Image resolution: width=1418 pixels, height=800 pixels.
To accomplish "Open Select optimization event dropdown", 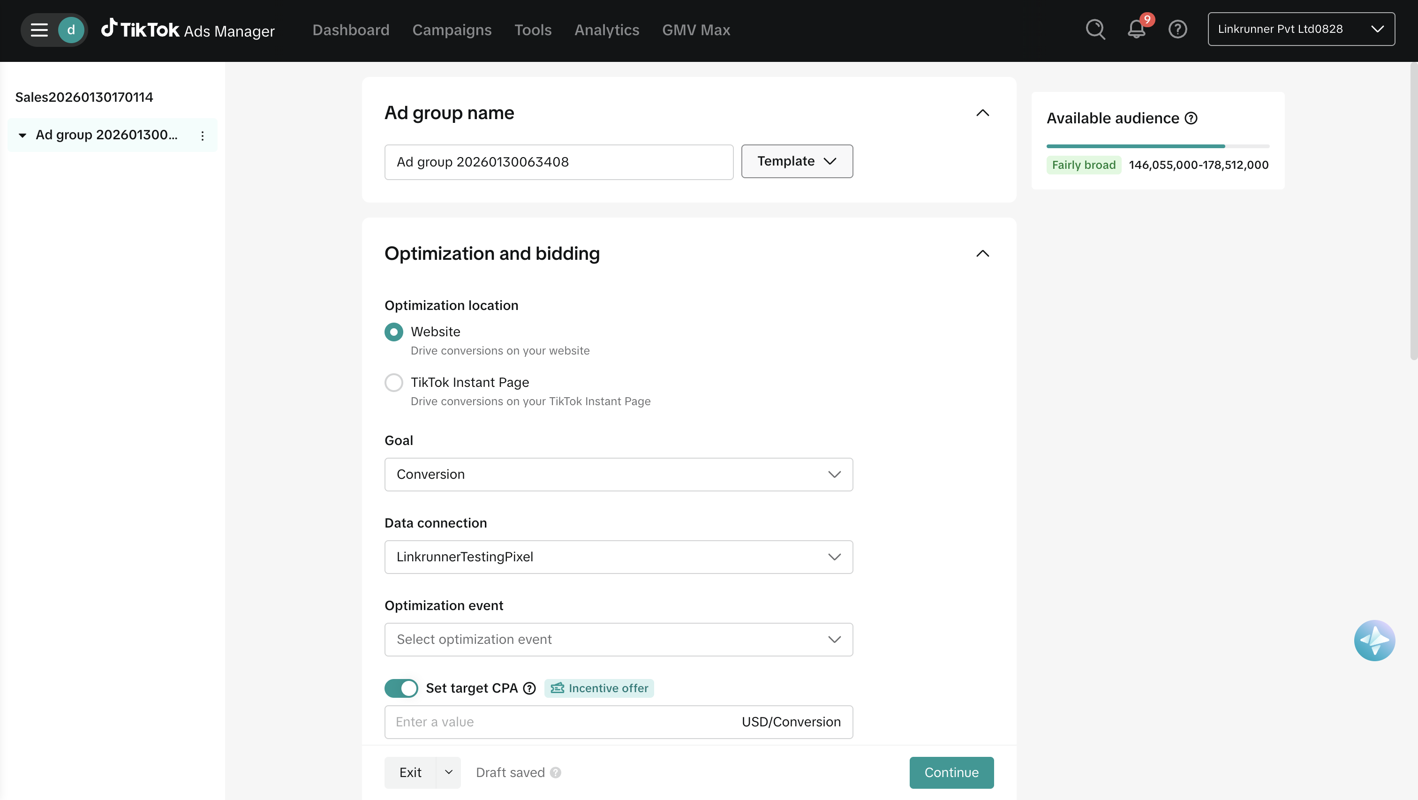I will coord(618,640).
